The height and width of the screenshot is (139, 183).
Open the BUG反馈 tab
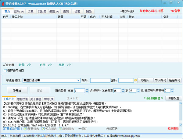[48, 99]
